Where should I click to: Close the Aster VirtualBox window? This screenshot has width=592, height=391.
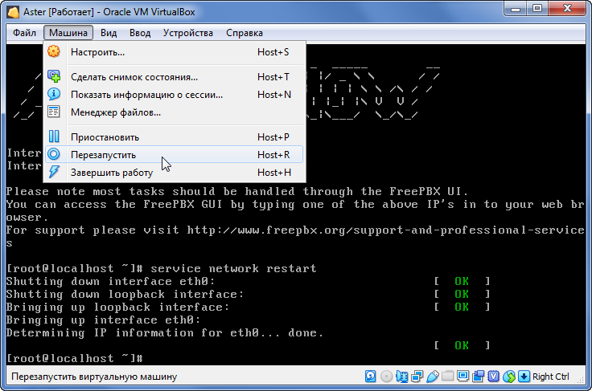567,8
